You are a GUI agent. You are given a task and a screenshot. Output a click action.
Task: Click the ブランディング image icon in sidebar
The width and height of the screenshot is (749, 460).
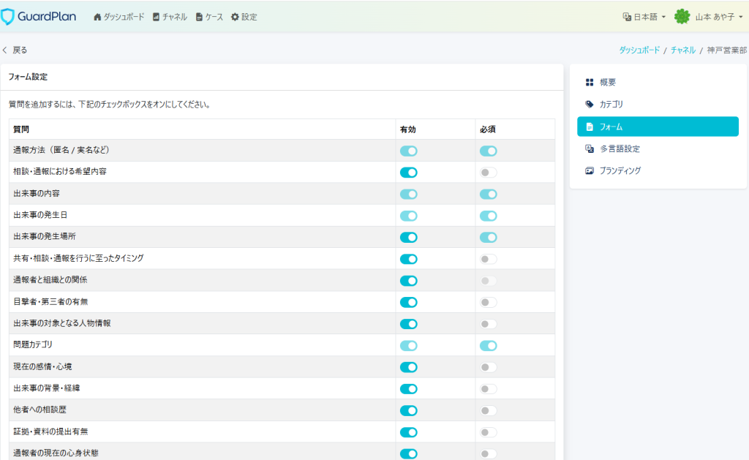point(590,170)
